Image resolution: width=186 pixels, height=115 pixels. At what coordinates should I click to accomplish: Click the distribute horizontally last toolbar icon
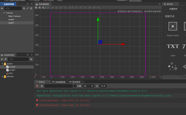pos(98,8)
